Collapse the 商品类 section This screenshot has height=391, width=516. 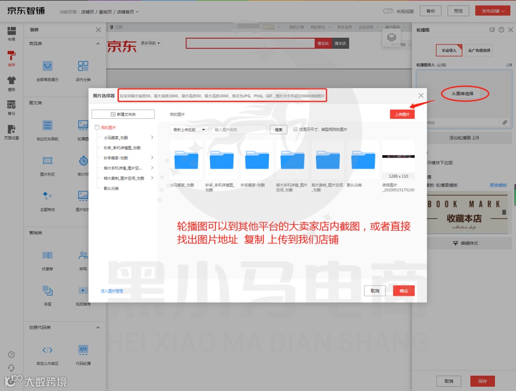click(x=98, y=44)
